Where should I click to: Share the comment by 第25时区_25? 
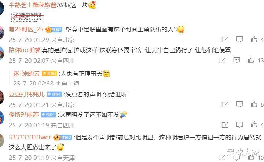coord(225,39)
